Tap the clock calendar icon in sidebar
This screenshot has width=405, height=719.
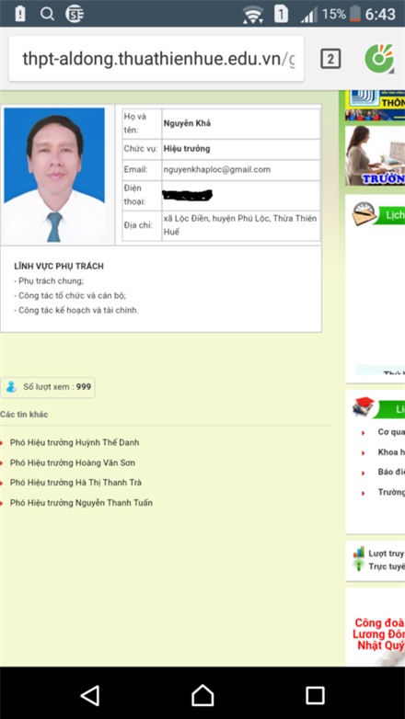(x=364, y=213)
